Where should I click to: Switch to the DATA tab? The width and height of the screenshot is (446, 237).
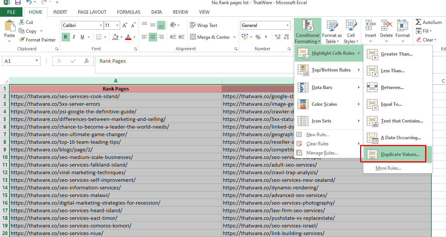coord(156,12)
